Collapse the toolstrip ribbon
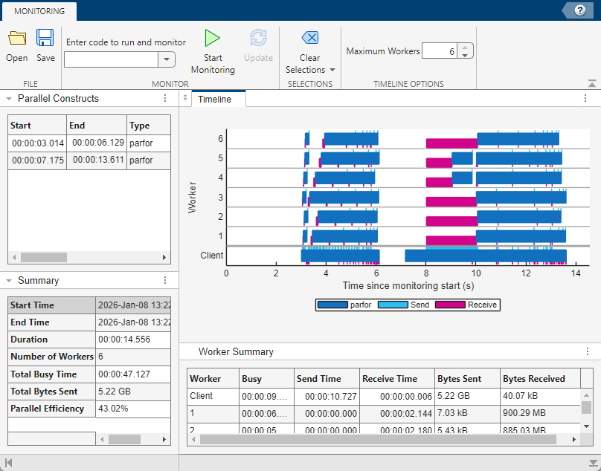This screenshot has width=601, height=471. tap(592, 83)
